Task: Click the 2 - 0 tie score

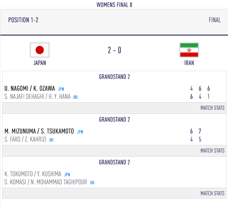Action: pos(114,50)
